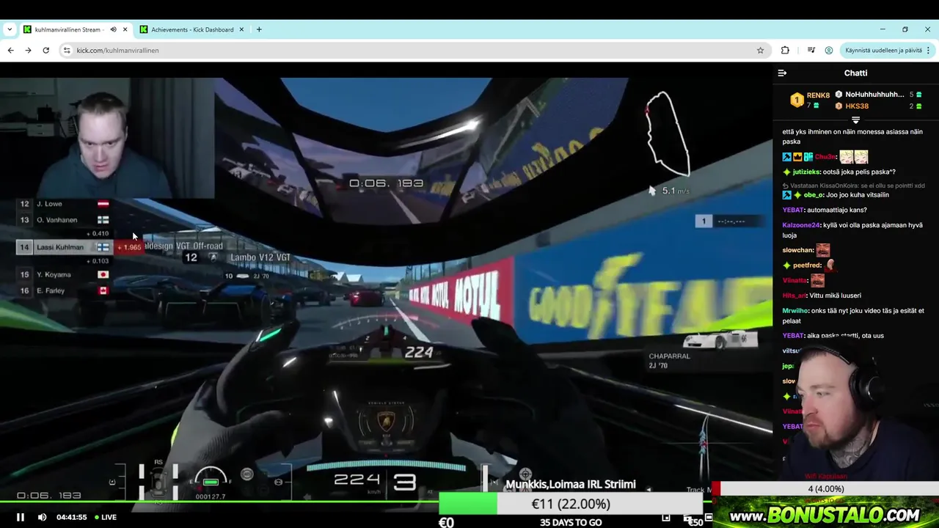Click slowchan's emote in chat
This screenshot has height=528, width=939.
(823, 250)
